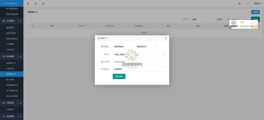264x120 pixels.
Task: Click the 文章资讯 section icon
Action: pyautogui.click(x=4, y=103)
